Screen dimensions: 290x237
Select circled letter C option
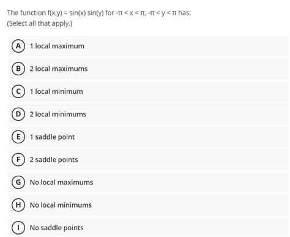[18, 91]
